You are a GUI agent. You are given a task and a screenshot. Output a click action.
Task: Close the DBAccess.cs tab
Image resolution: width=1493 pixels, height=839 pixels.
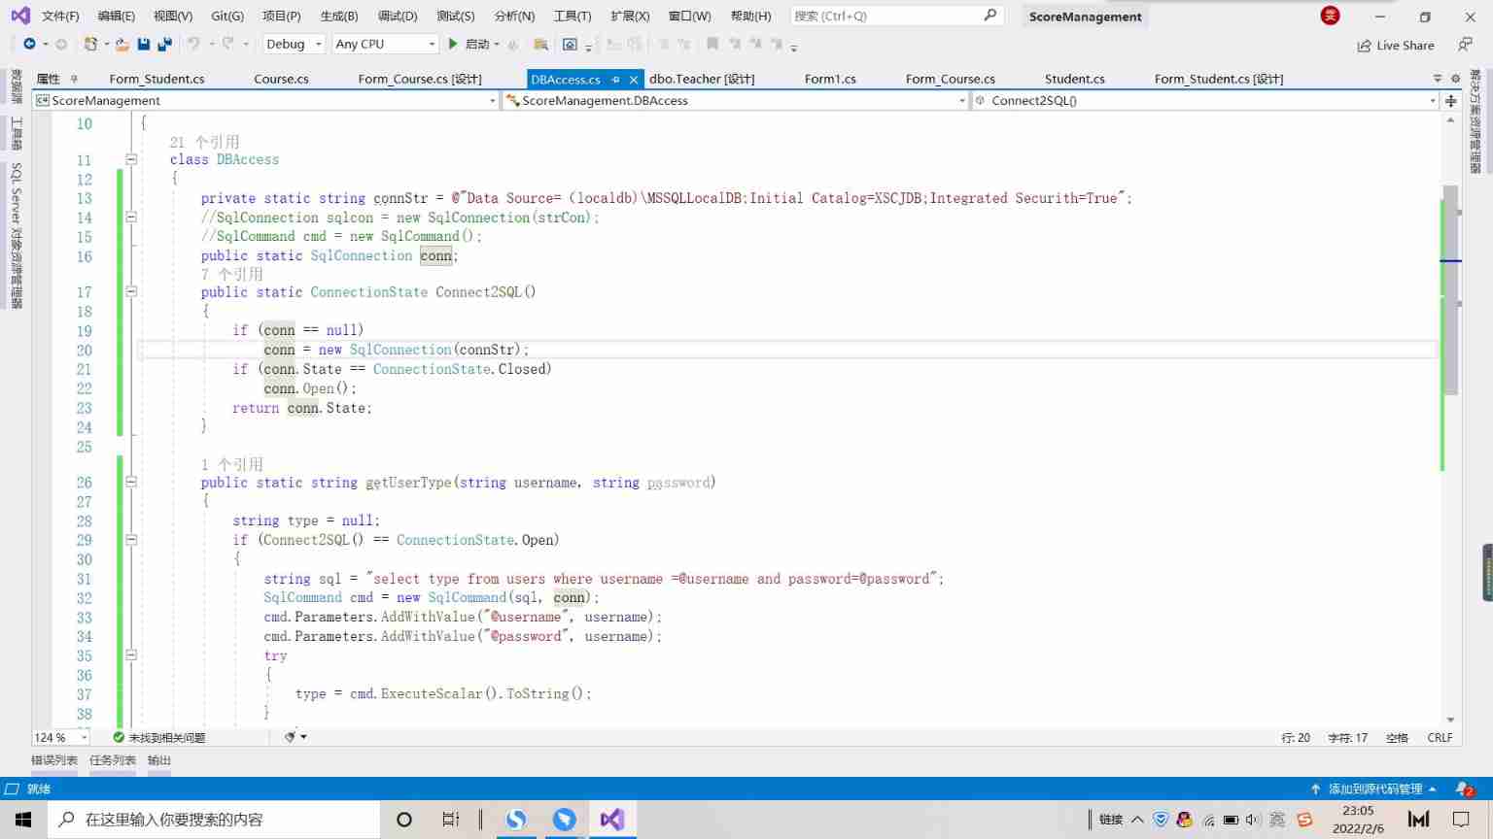[x=634, y=80]
